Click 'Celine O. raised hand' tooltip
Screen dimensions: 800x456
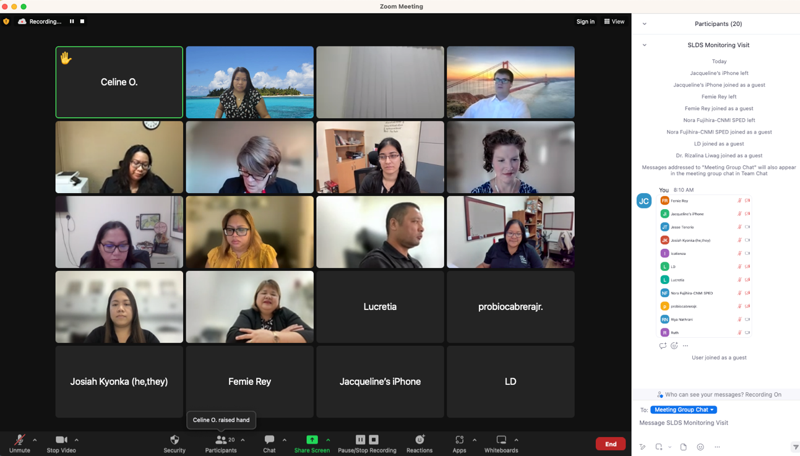(x=221, y=420)
